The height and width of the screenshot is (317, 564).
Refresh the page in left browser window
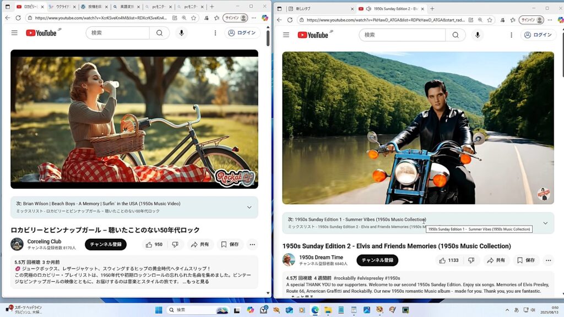click(18, 18)
